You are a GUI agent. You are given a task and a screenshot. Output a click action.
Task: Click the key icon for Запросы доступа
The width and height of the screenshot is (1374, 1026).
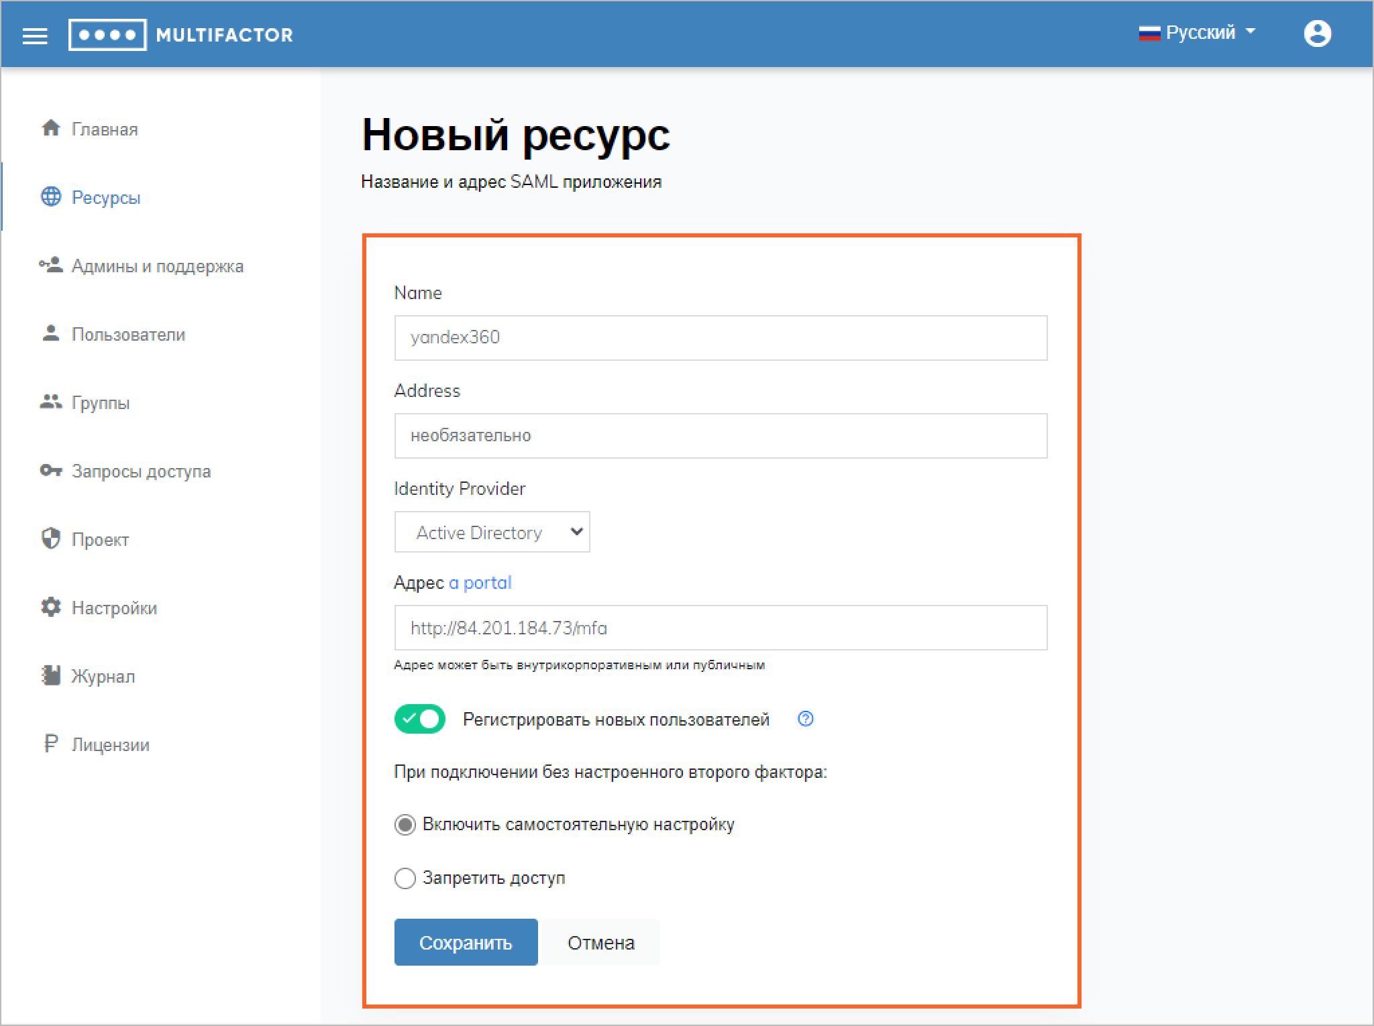51,471
